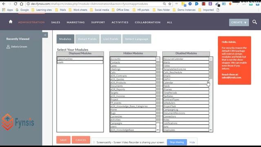This screenshot has height=147, width=261.
Task: Click Disabled Modules scrollbar down arrow
Action: [211, 130]
